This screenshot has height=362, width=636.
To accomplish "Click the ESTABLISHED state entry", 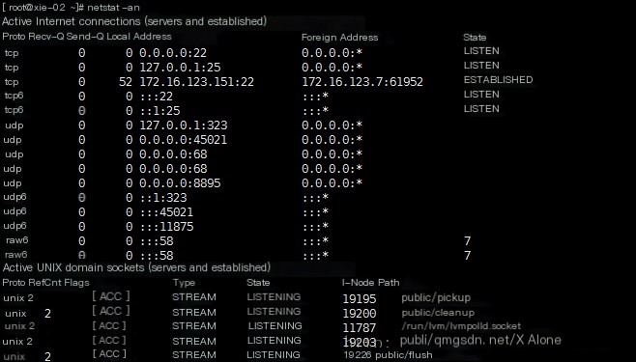I will coord(498,80).
